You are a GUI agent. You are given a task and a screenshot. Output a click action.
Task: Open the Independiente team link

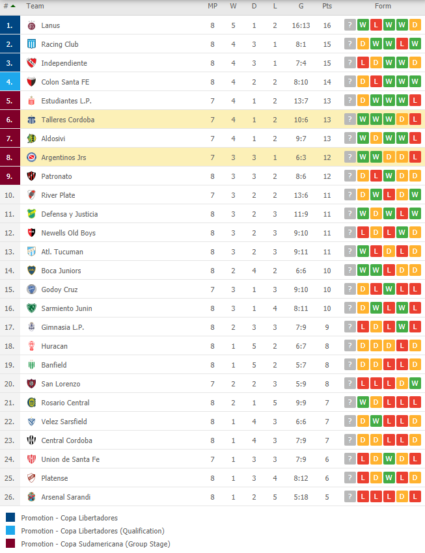64,63
